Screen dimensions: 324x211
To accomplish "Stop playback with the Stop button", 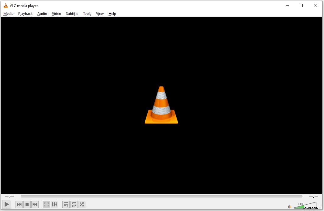I will 27,204.
